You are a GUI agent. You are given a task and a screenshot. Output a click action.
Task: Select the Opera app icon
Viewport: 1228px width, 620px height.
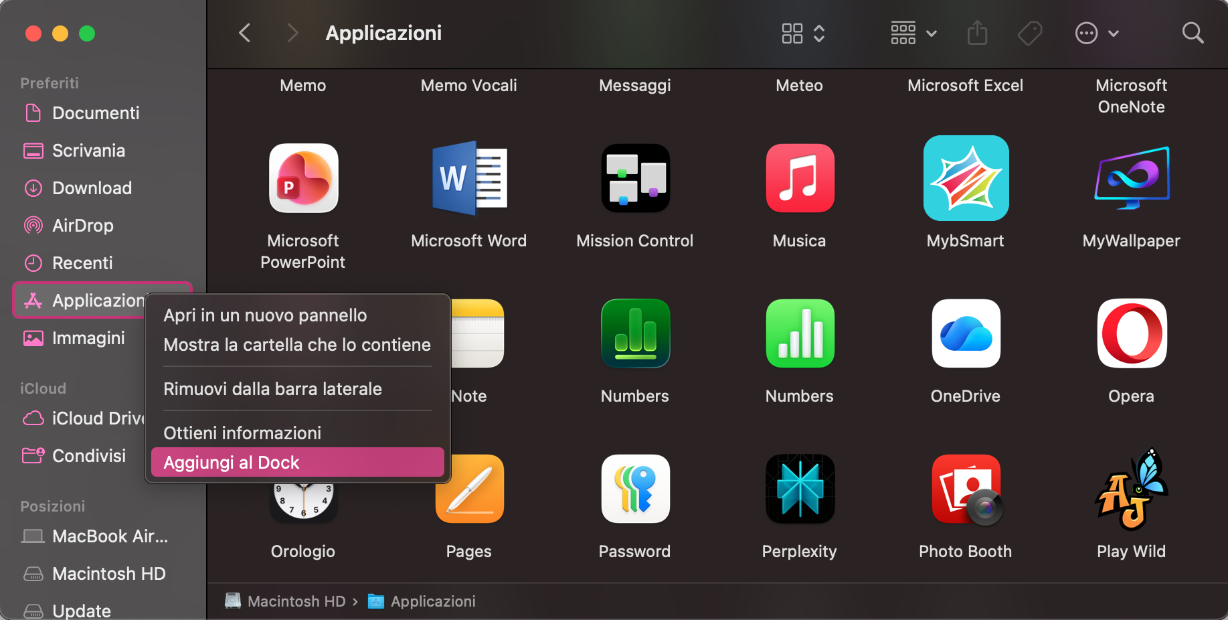tap(1132, 333)
